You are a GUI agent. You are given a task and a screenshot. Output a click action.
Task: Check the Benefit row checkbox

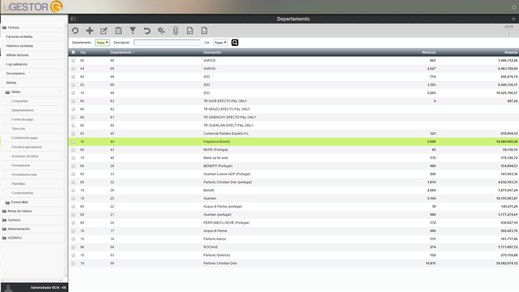[73, 190]
